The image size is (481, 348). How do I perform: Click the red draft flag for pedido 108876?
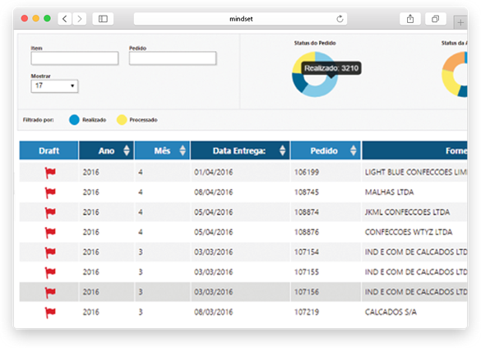coord(50,232)
